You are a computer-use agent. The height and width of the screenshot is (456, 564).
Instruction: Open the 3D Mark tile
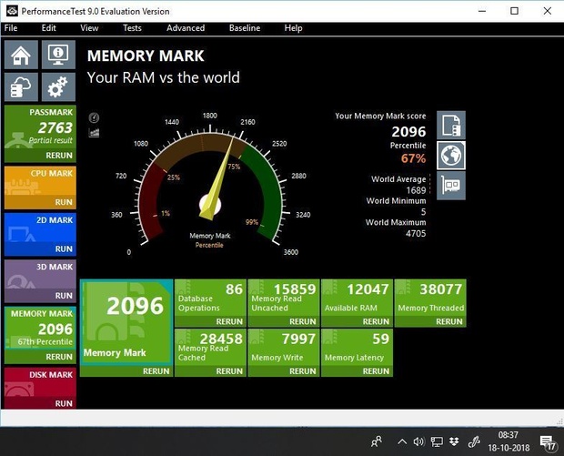pos(40,275)
